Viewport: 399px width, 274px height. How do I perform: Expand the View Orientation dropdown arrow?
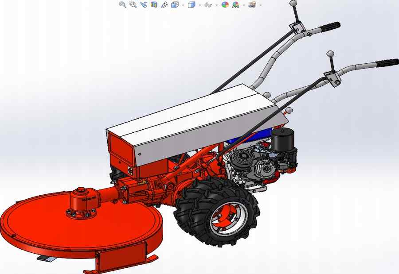point(183,5)
